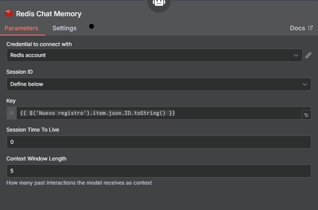Click the Key label
The width and height of the screenshot is (318, 210).
pos(11,101)
